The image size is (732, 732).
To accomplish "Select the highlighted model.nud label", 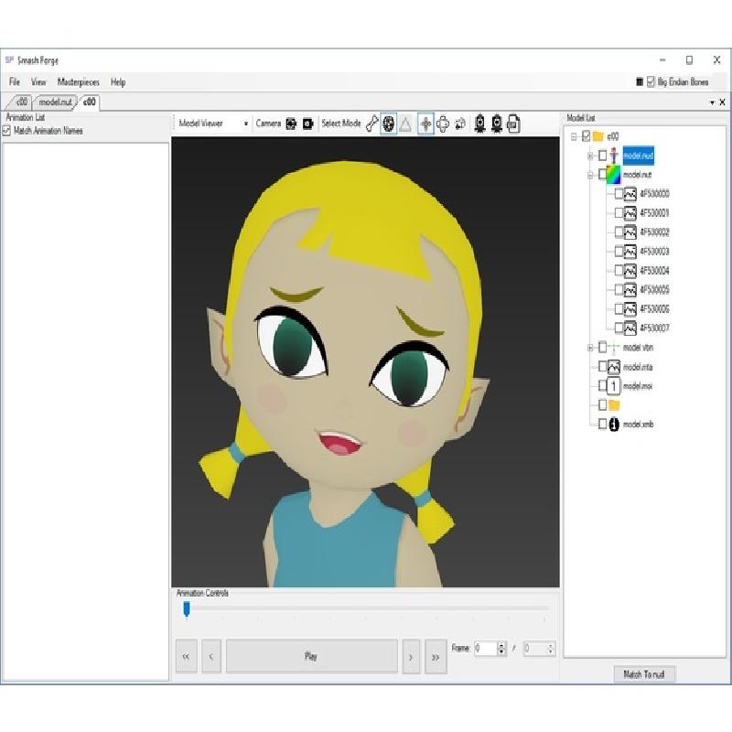I will pyautogui.click(x=638, y=156).
